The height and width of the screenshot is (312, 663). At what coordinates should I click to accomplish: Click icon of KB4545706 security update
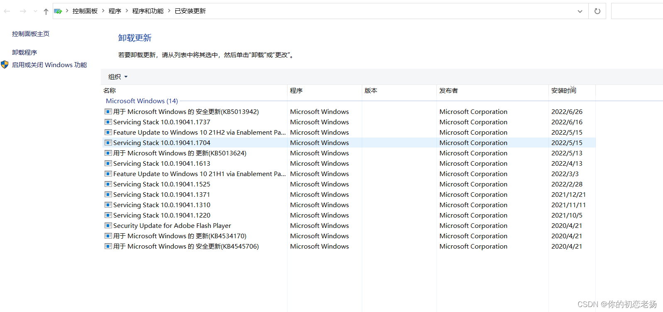[108, 246]
